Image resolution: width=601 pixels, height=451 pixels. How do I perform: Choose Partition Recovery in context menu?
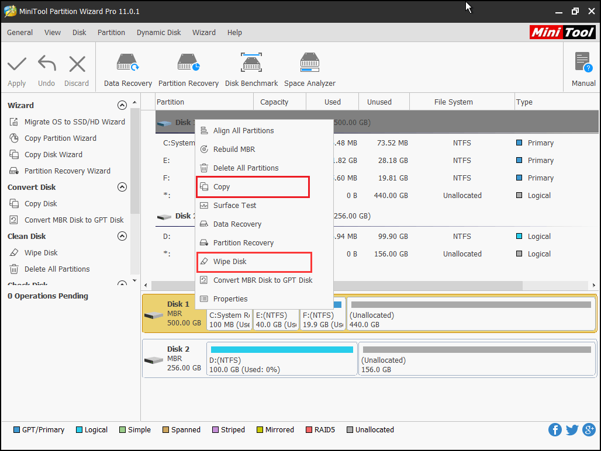pos(264,242)
